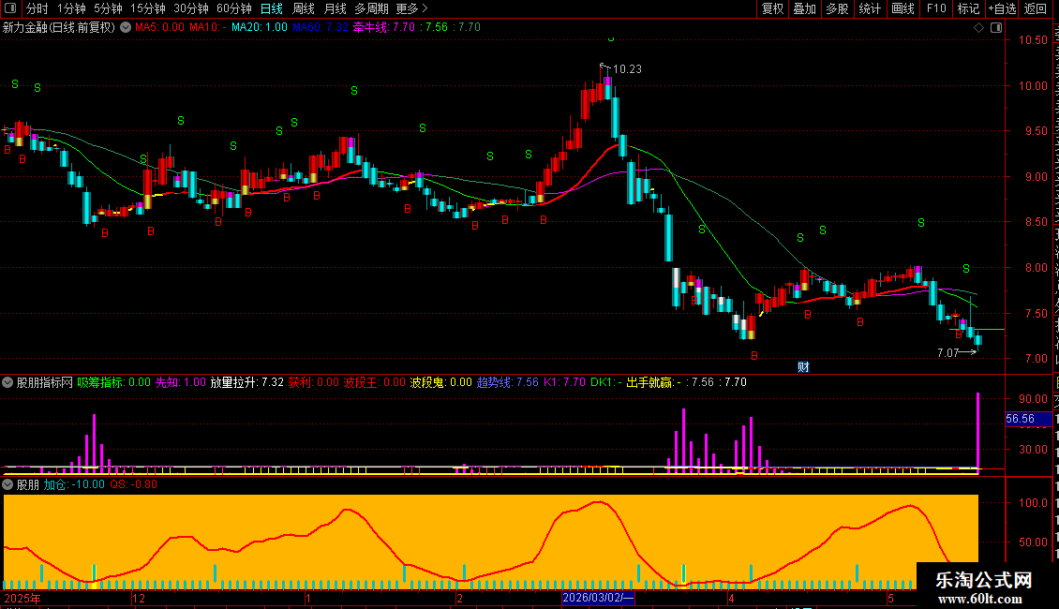
Task: Select the 15分钟 period tab
Action: 148,8
